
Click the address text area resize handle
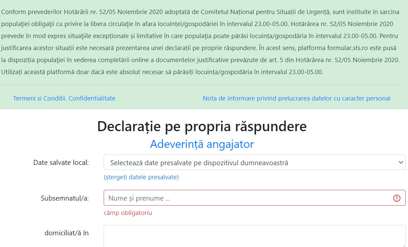(x=403, y=245)
